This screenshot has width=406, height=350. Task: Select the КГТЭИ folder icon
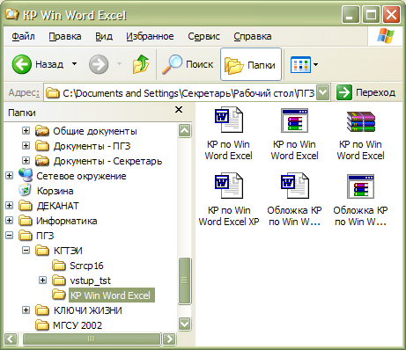(42, 251)
